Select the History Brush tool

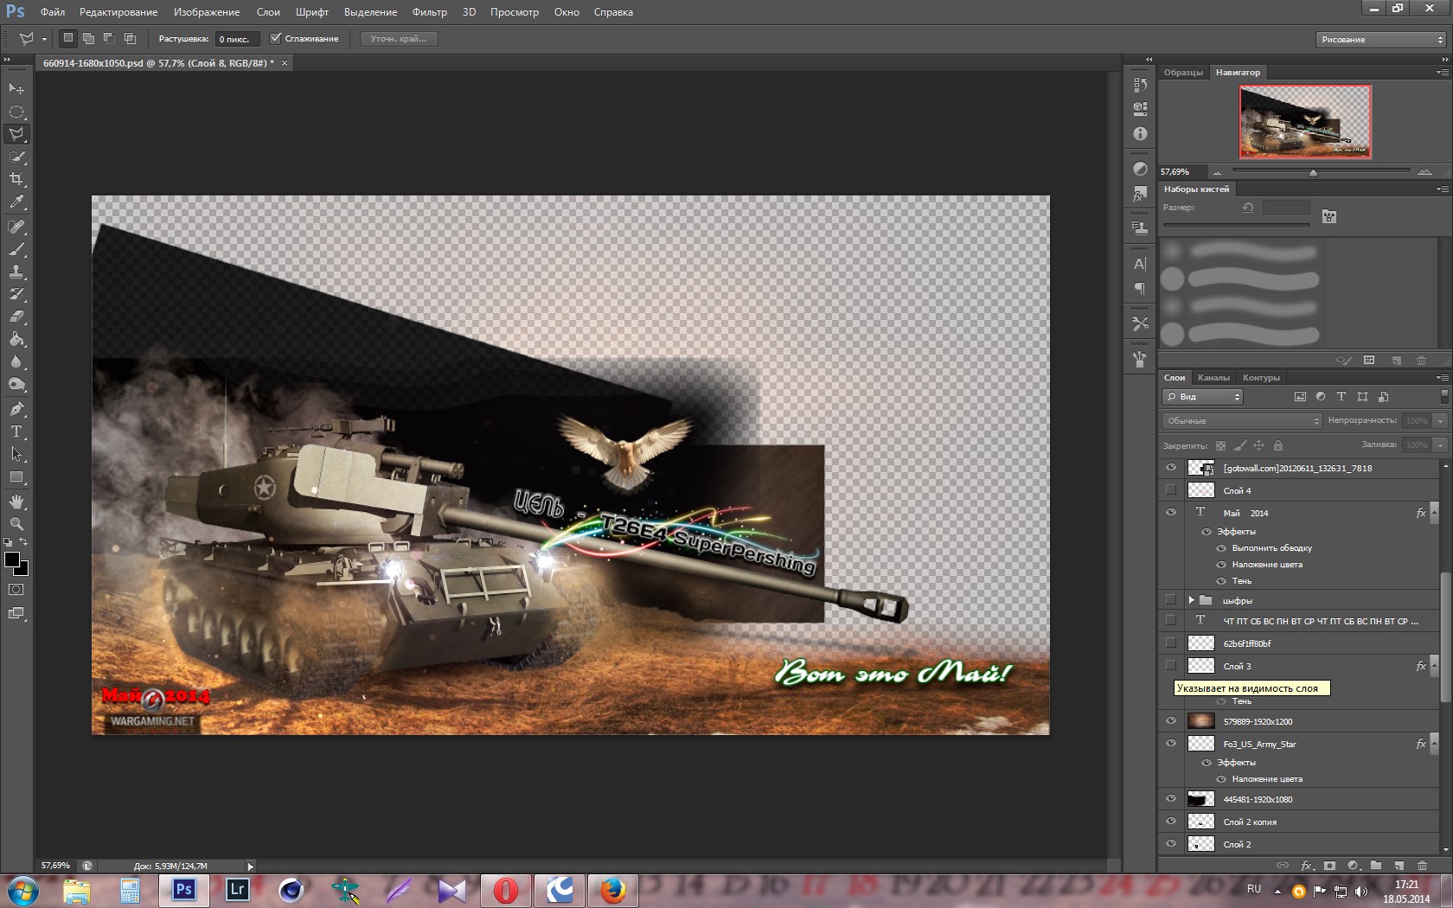coord(16,294)
